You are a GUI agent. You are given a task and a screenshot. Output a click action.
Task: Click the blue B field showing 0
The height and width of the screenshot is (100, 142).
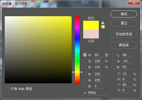(99, 86)
